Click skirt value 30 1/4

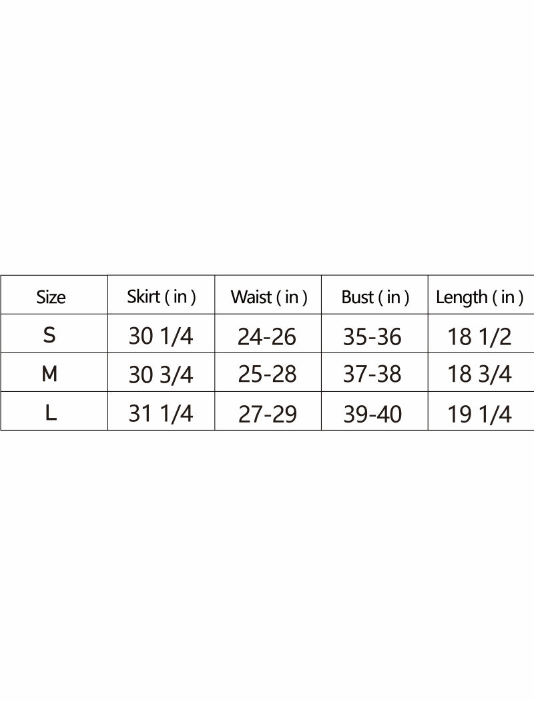click(x=161, y=336)
